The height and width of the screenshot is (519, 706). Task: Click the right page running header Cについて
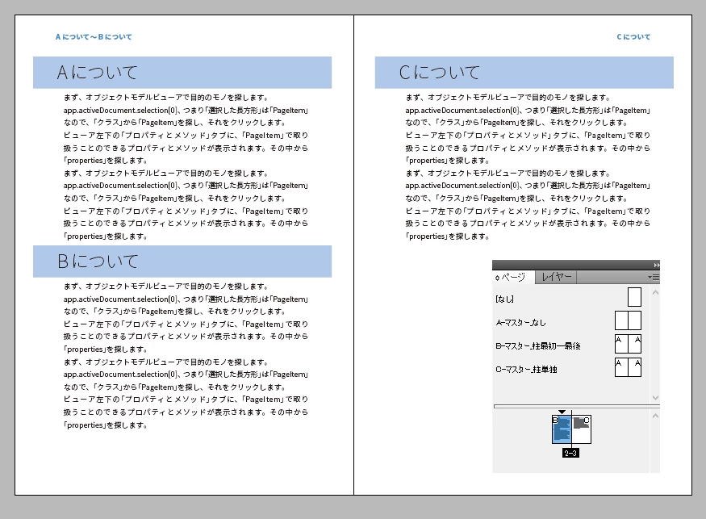click(633, 37)
